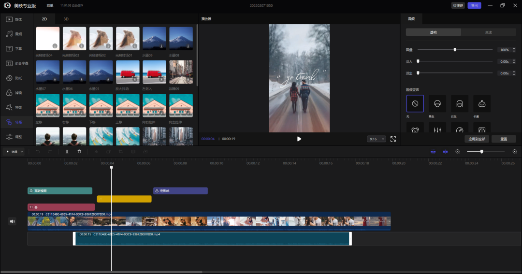Adjust the 淡出 fade-out slider
This screenshot has width=522, height=274.
418,73
